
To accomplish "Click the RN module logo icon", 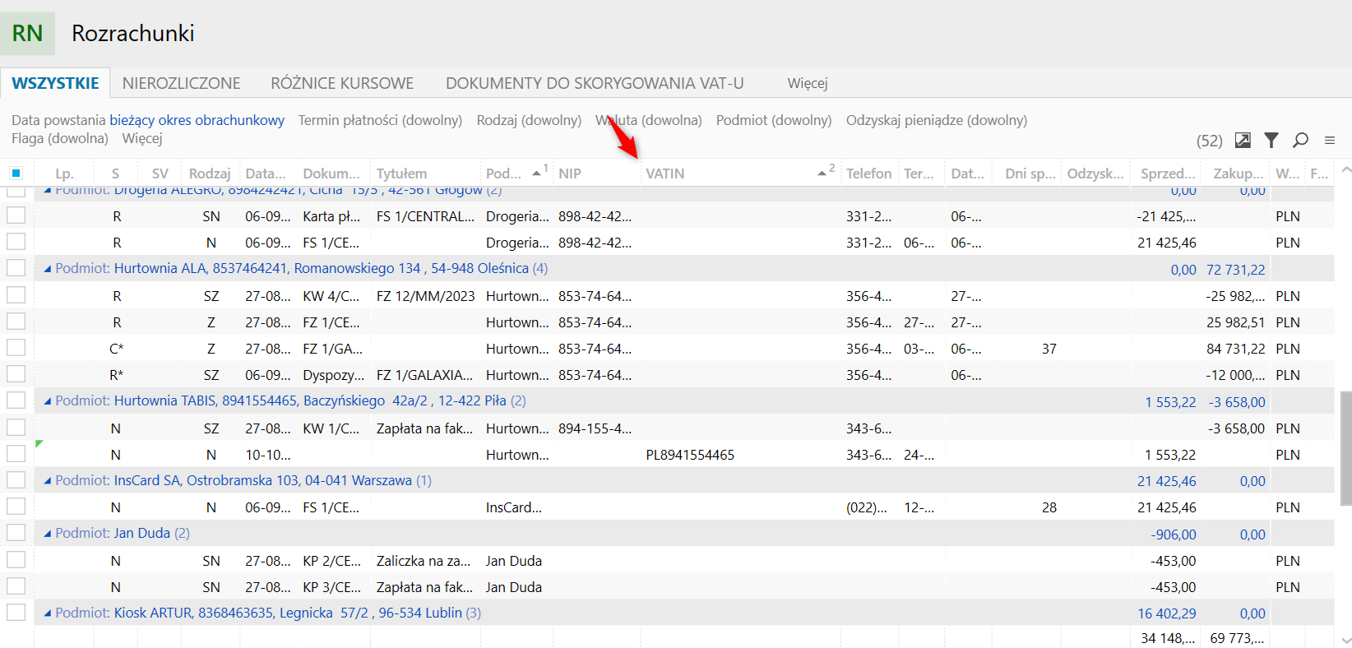I will [27, 34].
